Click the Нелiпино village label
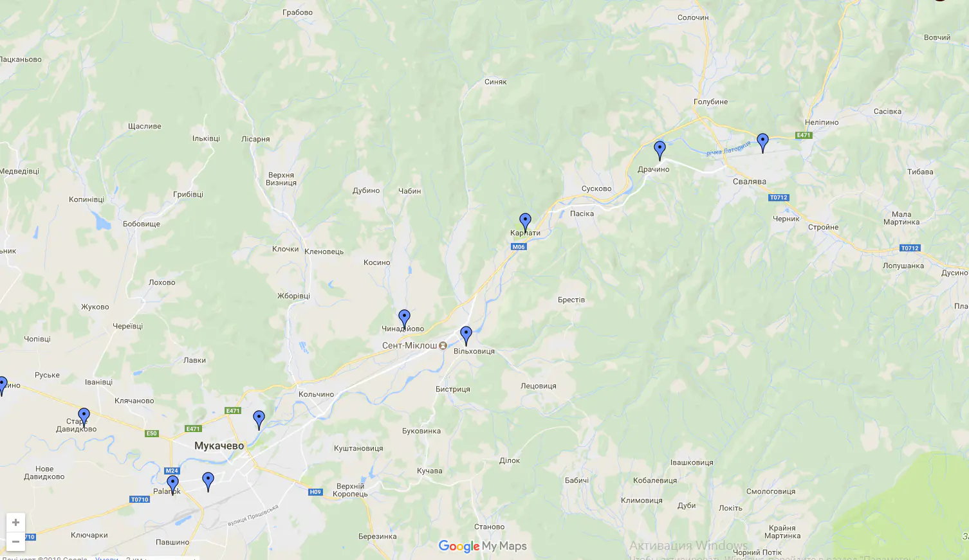 [822, 122]
